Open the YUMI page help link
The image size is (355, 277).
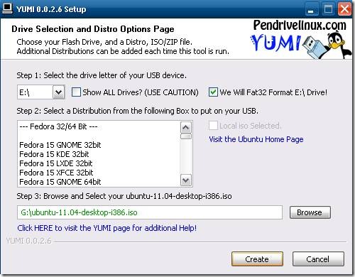click(107, 228)
